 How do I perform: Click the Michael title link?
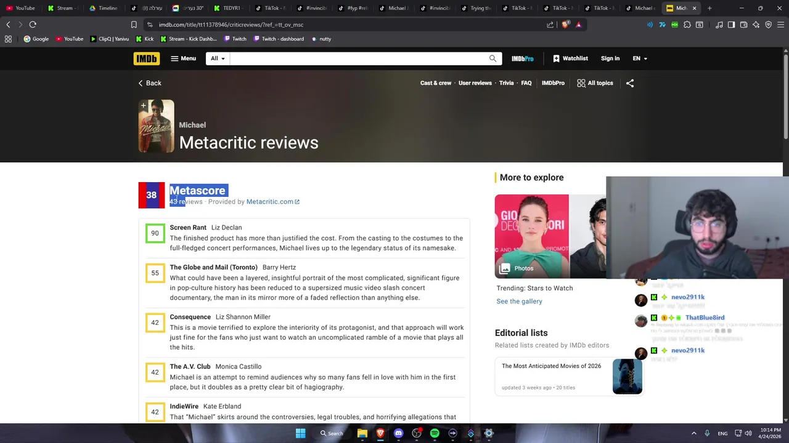click(x=192, y=125)
